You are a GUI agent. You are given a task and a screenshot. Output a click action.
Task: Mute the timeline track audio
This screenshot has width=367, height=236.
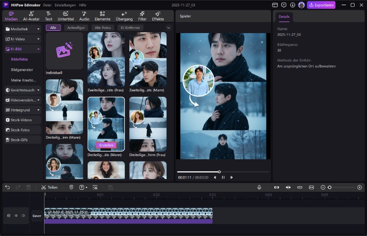coord(23,215)
